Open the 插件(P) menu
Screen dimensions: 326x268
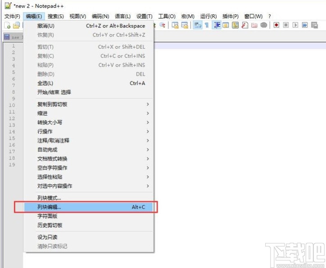tap(231, 16)
